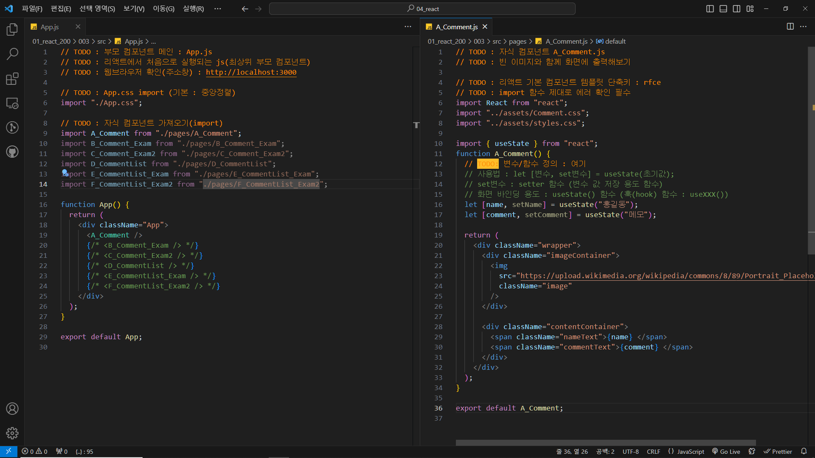The image size is (815, 458).
Task: Open the GitHub view in activity bar
Action: (12, 152)
